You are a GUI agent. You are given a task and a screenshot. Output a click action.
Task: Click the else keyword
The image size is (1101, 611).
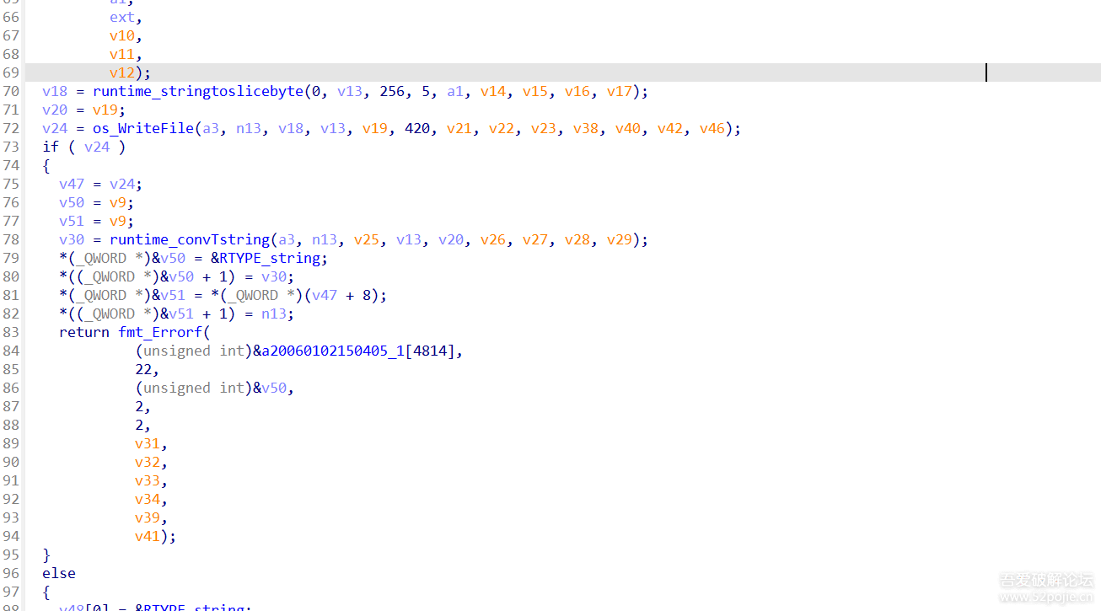point(59,573)
